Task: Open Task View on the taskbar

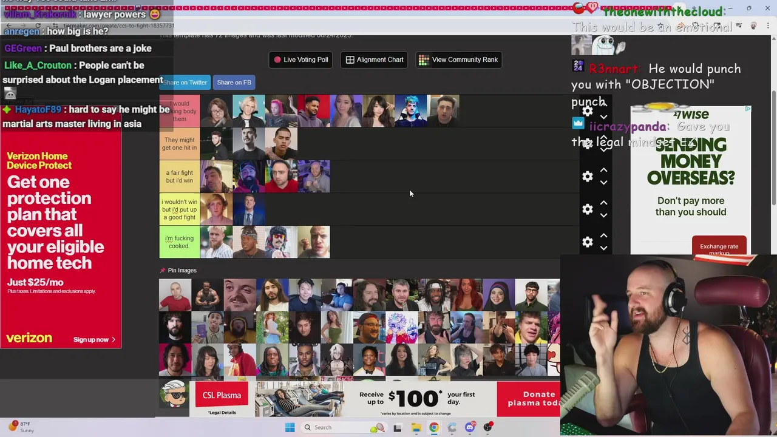Action: click(397, 427)
